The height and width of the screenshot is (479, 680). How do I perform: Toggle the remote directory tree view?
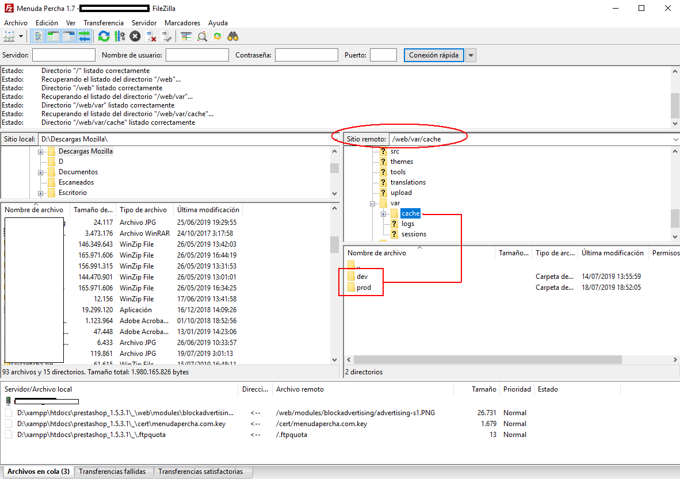coord(69,36)
